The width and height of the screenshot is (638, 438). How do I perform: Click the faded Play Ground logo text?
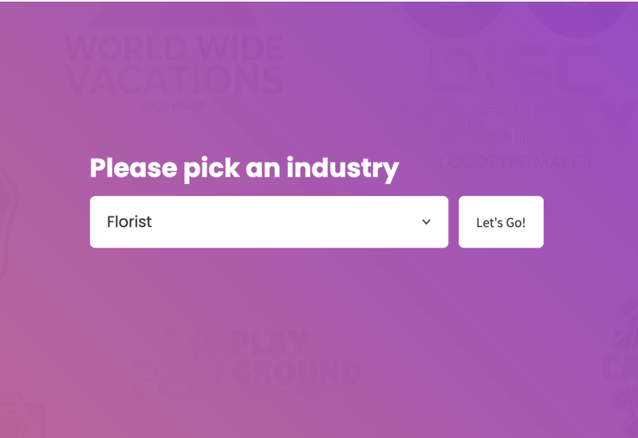tap(296, 358)
